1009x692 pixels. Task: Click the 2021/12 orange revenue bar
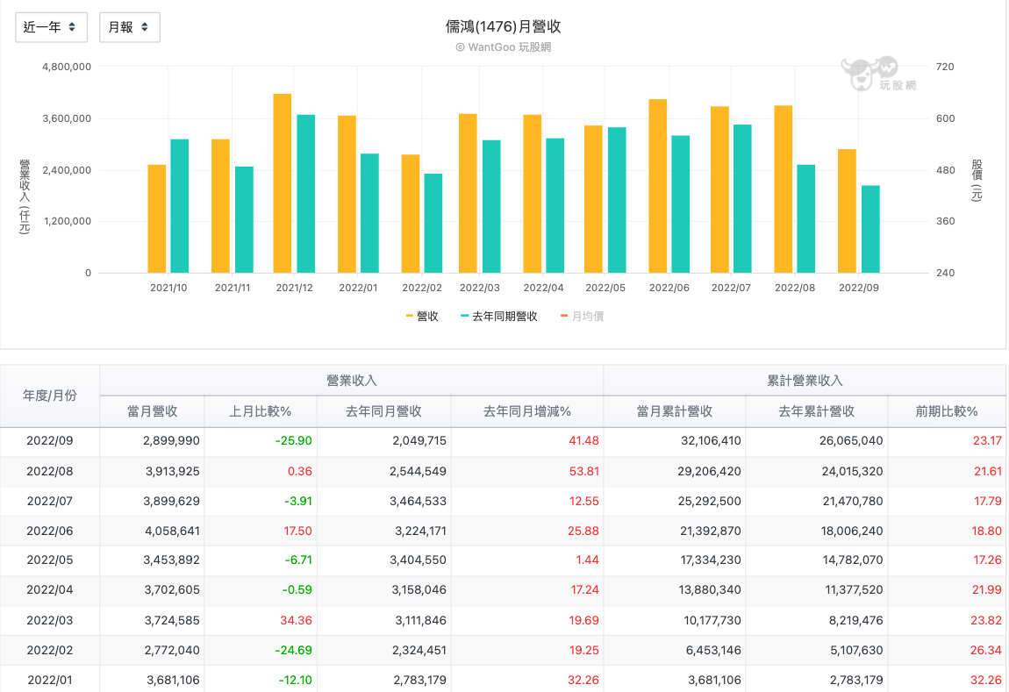283,183
